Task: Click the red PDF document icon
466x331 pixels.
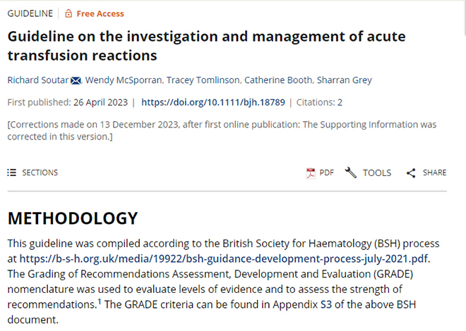Action: point(311,173)
